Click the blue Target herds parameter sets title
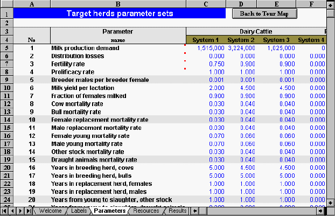 [120, 13]
